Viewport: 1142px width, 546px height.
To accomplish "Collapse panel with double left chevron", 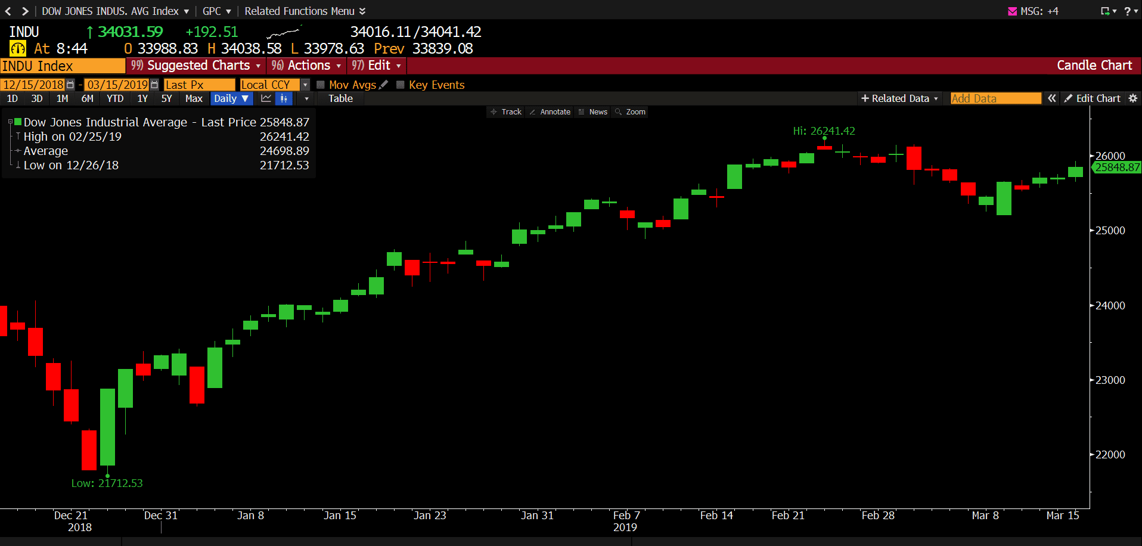I will pos(1052,98).
